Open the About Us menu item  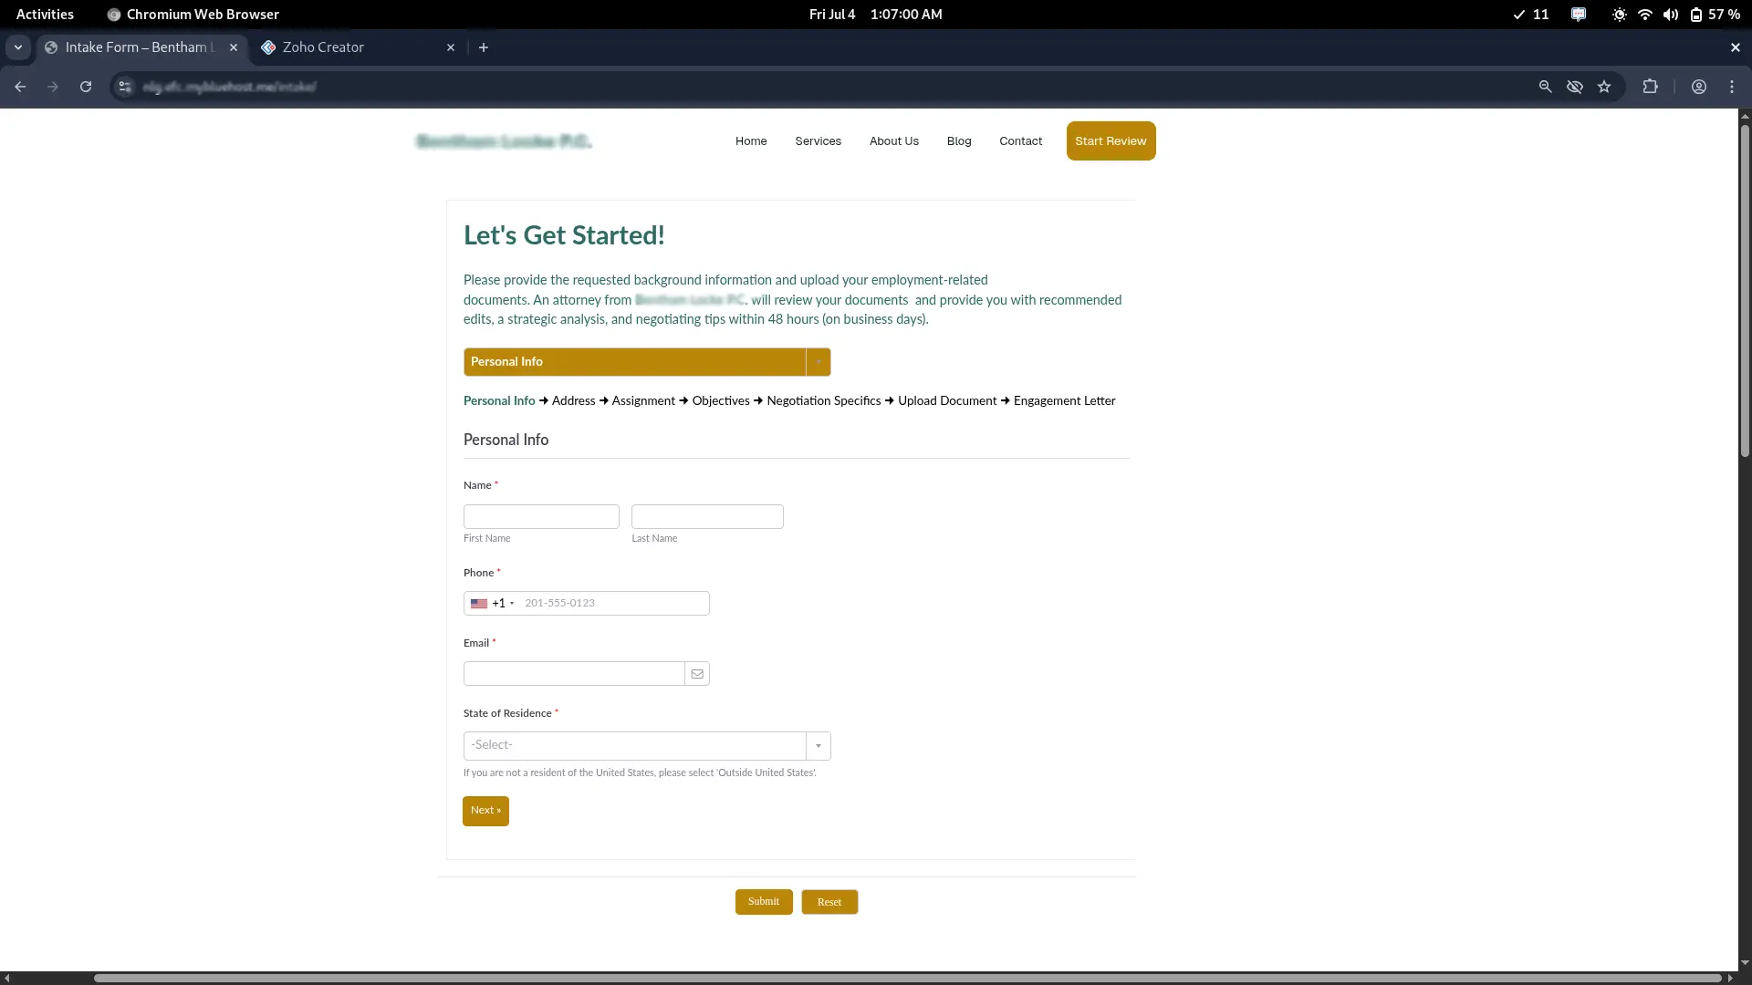(893, 141)
